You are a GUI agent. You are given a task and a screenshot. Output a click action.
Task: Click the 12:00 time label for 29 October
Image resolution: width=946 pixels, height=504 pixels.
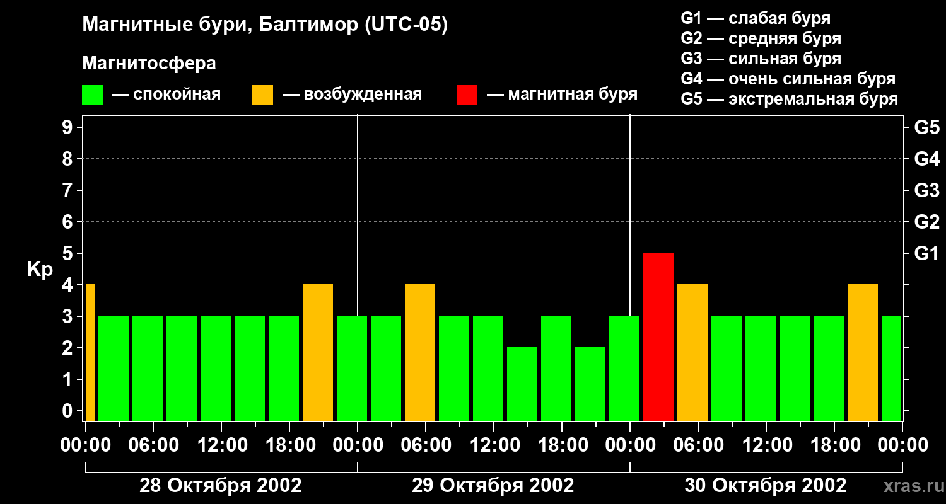pyautogui.click(x=494, y=445)
